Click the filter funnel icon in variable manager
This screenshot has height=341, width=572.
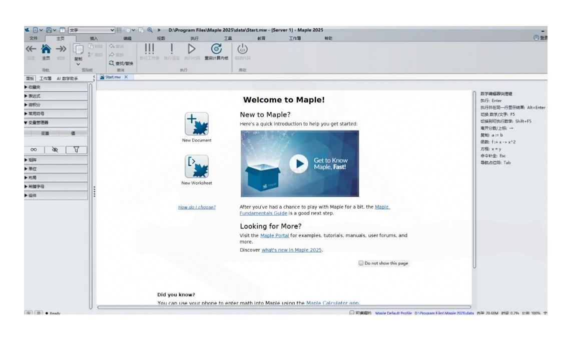click(76, 149)
